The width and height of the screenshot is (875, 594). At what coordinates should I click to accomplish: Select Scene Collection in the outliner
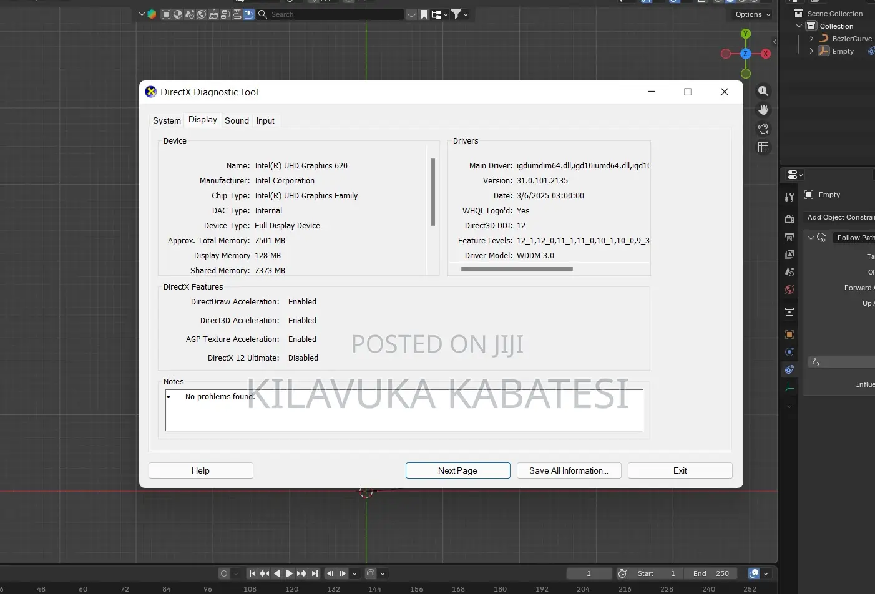coord(835,14)
